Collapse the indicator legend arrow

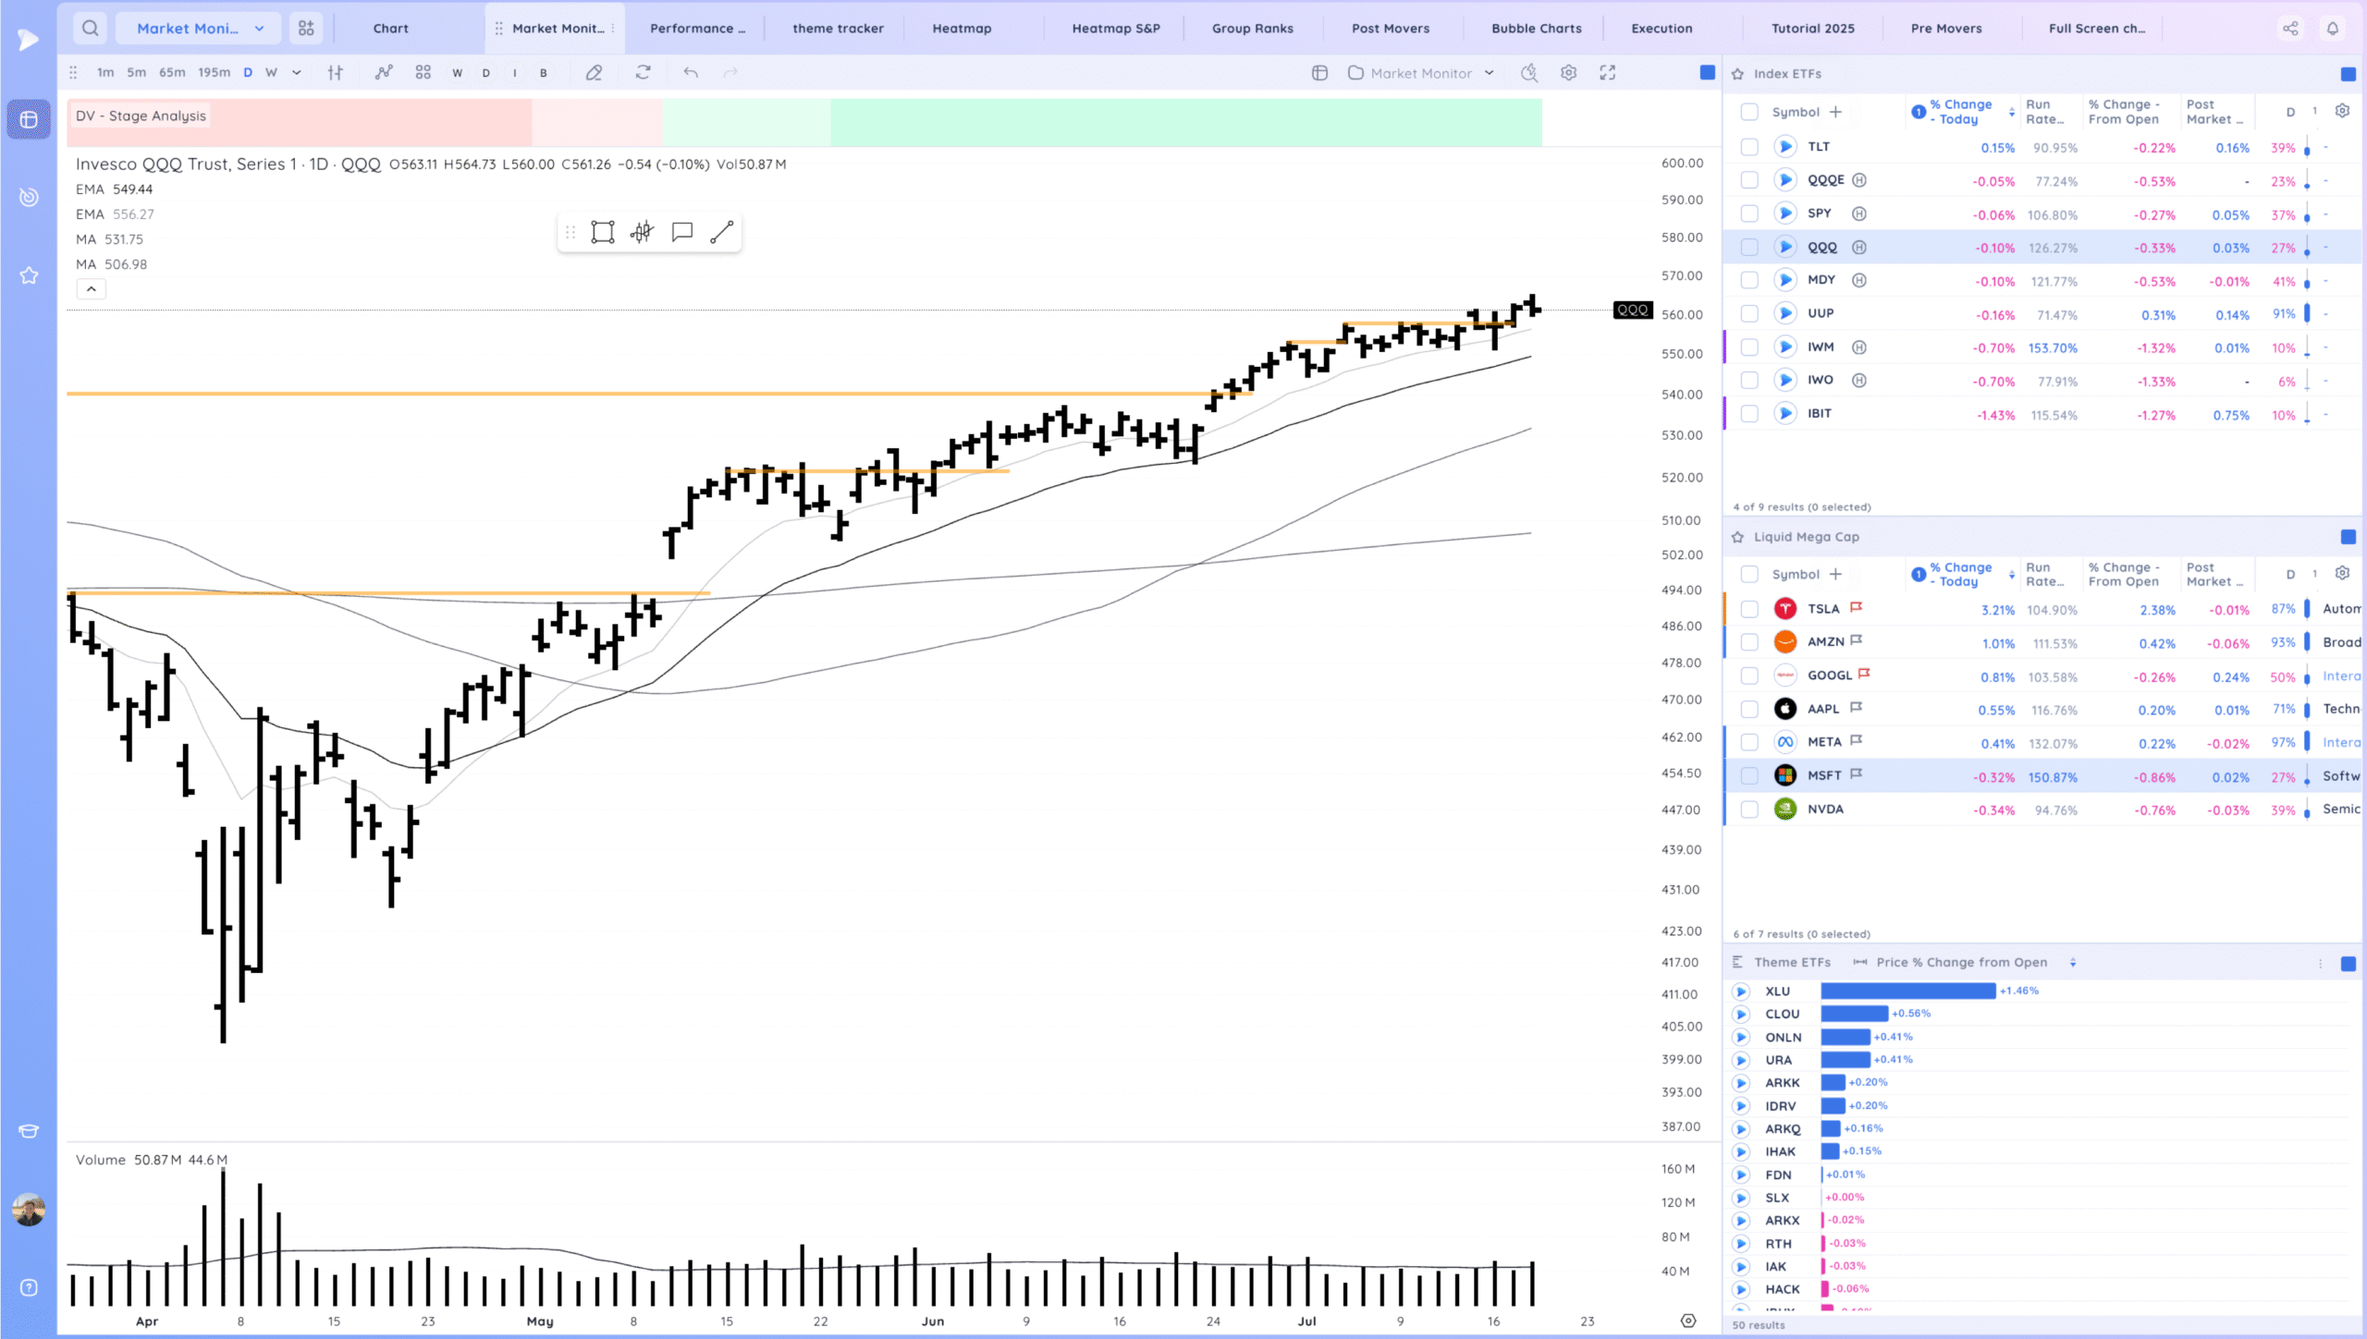click(x=92, y=289)
